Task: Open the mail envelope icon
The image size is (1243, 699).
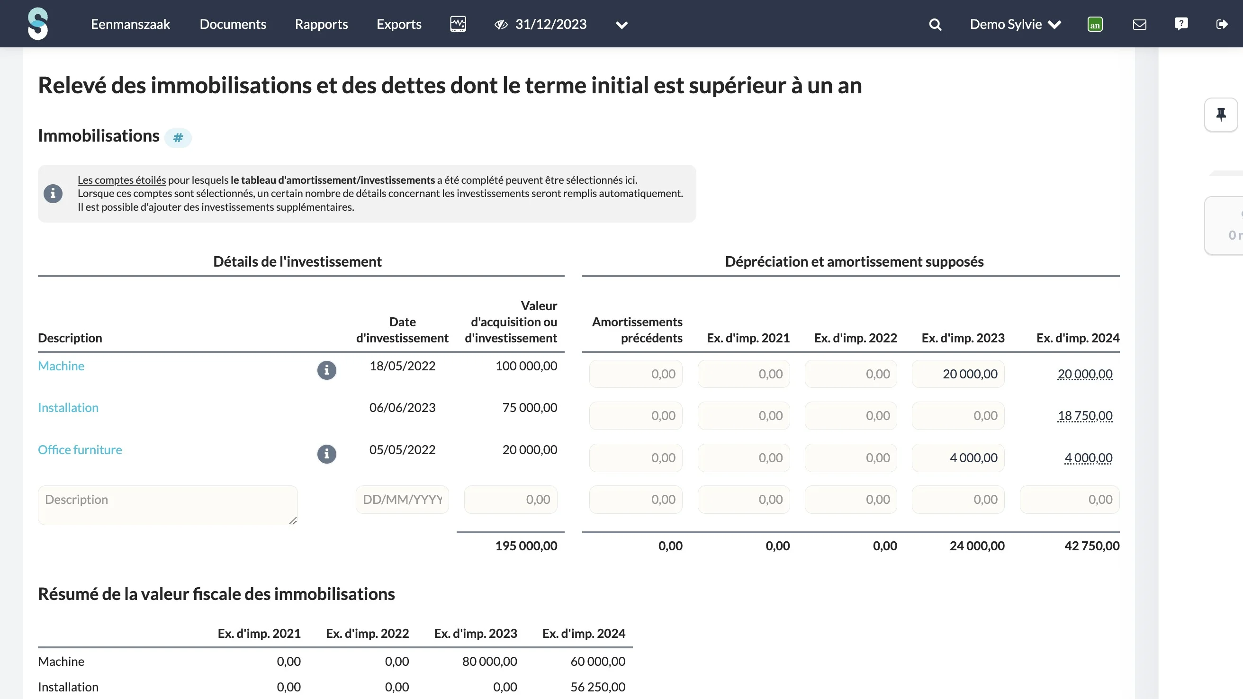Action: (1139, 24)
